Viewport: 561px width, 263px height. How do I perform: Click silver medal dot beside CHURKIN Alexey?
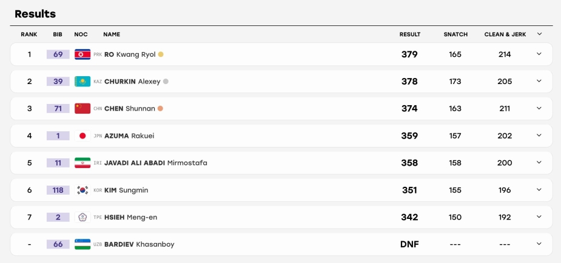click(x=166, y=82)
